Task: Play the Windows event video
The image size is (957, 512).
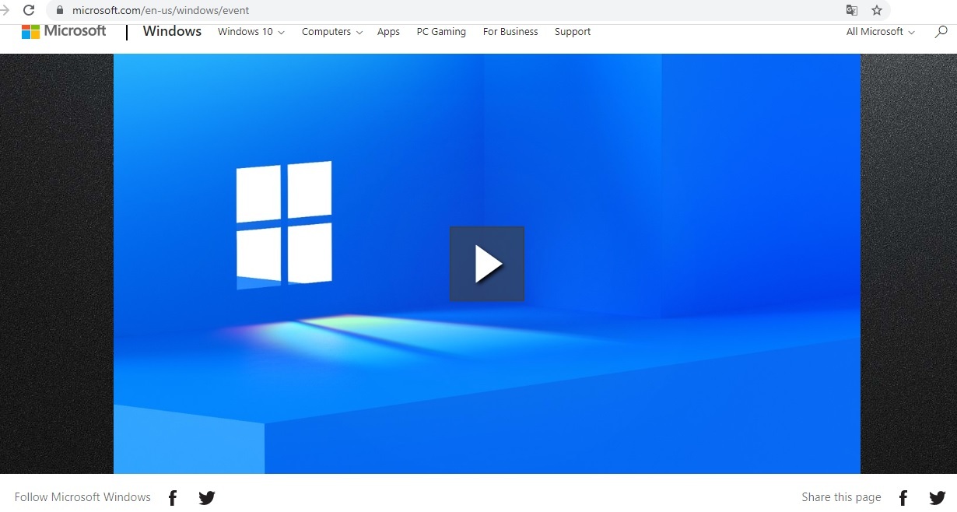Action: pos(487,264)
